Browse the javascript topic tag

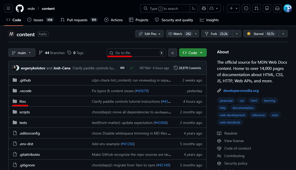tap(226, 100)
